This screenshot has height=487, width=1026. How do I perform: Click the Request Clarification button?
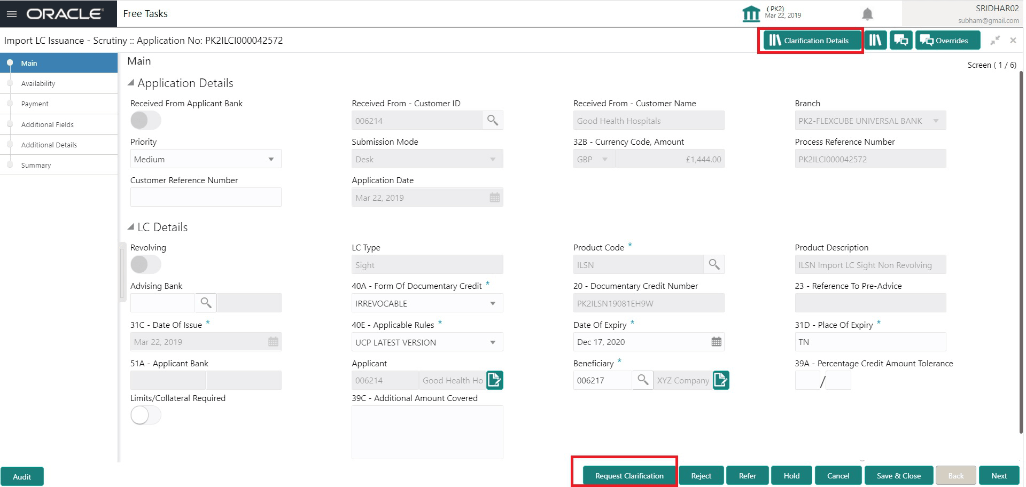click(629, 475)
